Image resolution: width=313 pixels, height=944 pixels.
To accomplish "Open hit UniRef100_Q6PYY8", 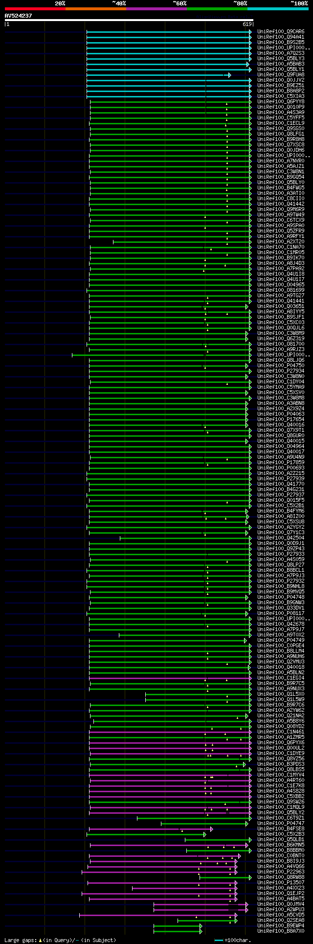I will pos(281,102).
